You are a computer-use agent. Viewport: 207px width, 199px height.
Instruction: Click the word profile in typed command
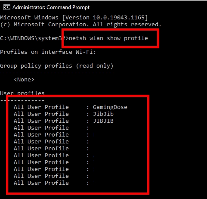136,38
